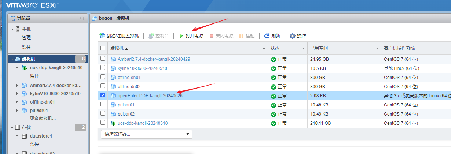The width and height of the screenshot is (451, 154).
Task: Click the host (主机) icon in navigator
Action: 17,29
